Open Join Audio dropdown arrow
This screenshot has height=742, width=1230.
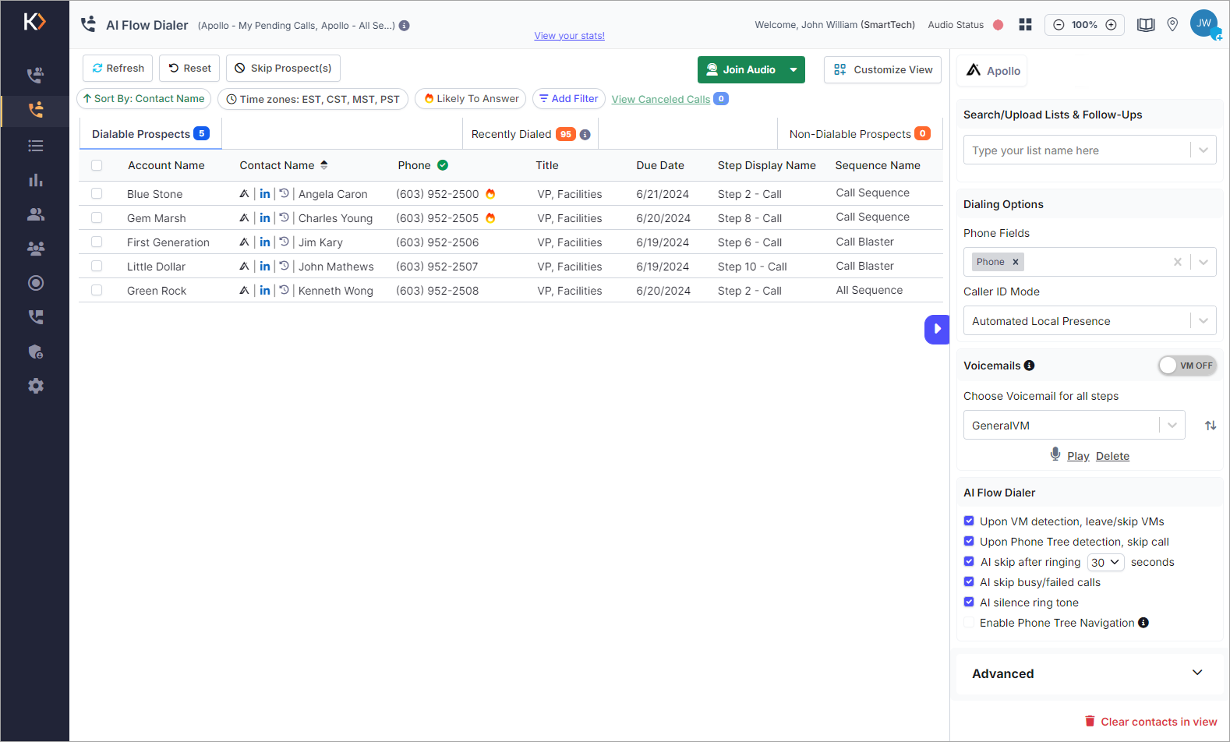[793, 70]
